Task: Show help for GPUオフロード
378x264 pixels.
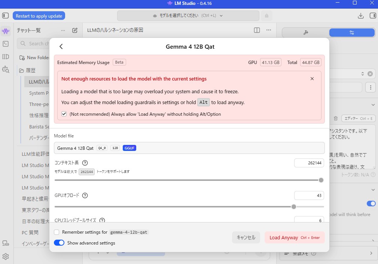Action: tap(85, 195)
